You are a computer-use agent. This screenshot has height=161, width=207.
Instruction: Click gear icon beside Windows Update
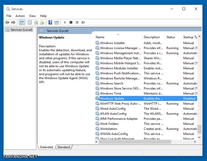(97, 98)
